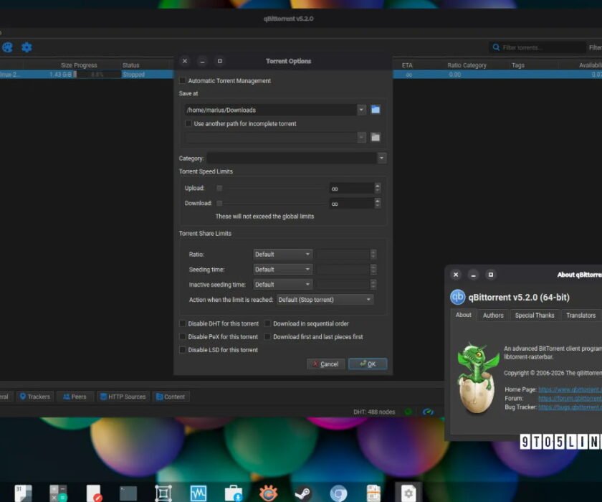The image size is (602, 502).
Task: Open the settings file icon in dock
Action: pos(408,493)
